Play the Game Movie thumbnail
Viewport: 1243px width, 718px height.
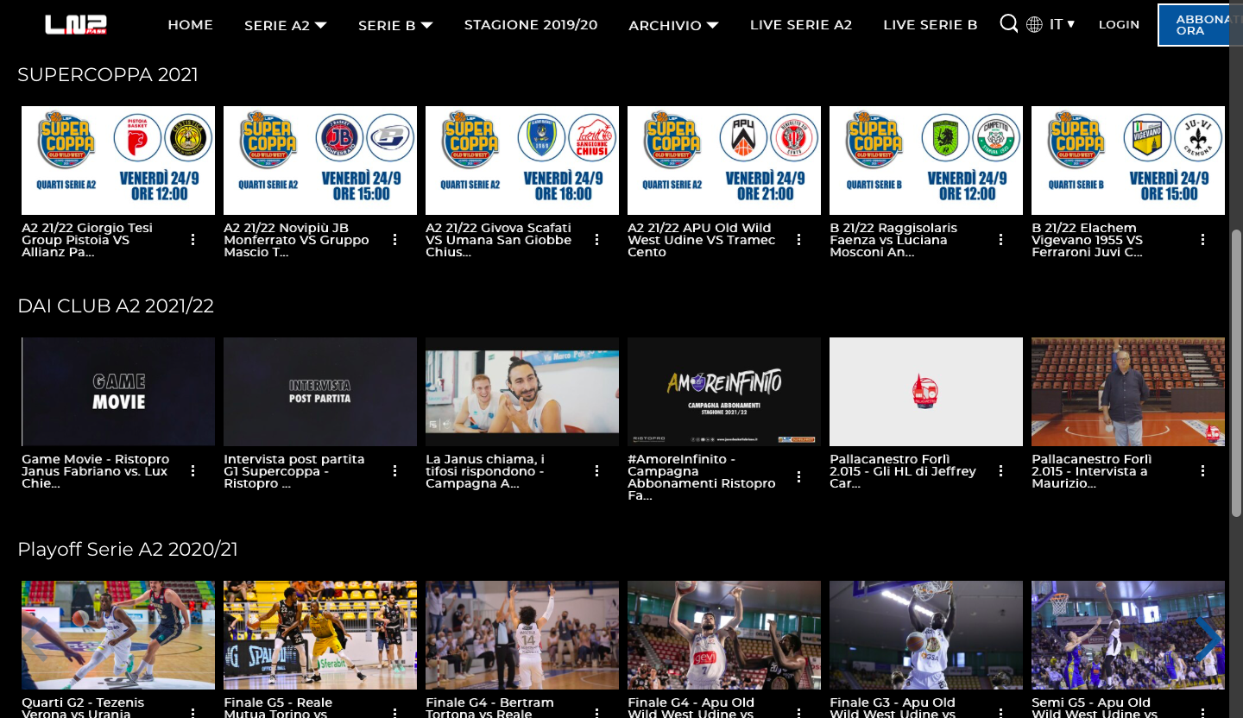click(118, 392)
